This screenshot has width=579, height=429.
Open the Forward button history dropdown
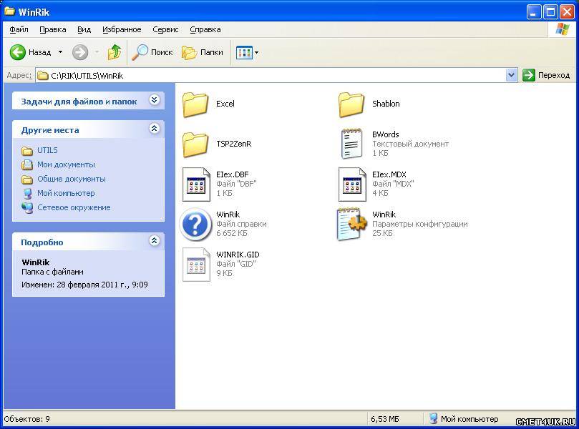pyautogui.click(x=97, y=52)
